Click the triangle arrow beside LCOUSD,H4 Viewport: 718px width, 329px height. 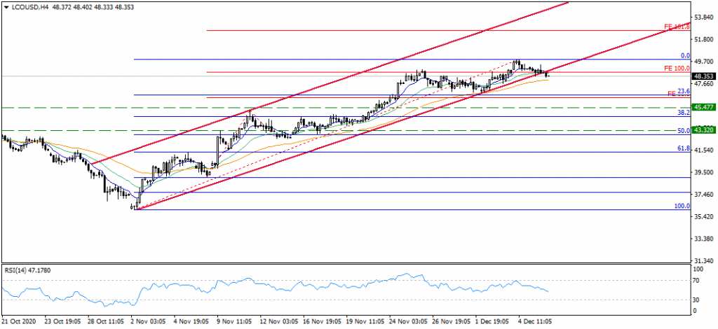(4, 6)
